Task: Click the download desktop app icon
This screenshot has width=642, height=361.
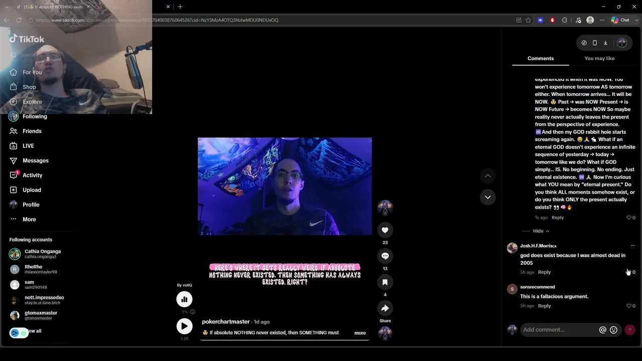Action: pyautogui.click(x=605, y=43)
